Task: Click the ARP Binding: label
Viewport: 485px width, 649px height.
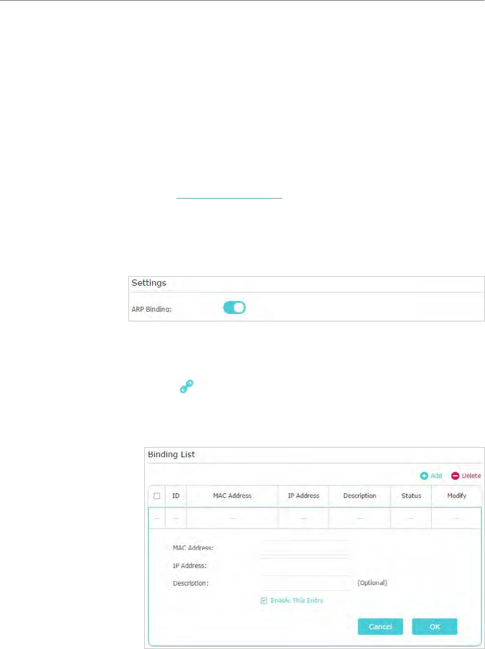Action: [151, 309]
